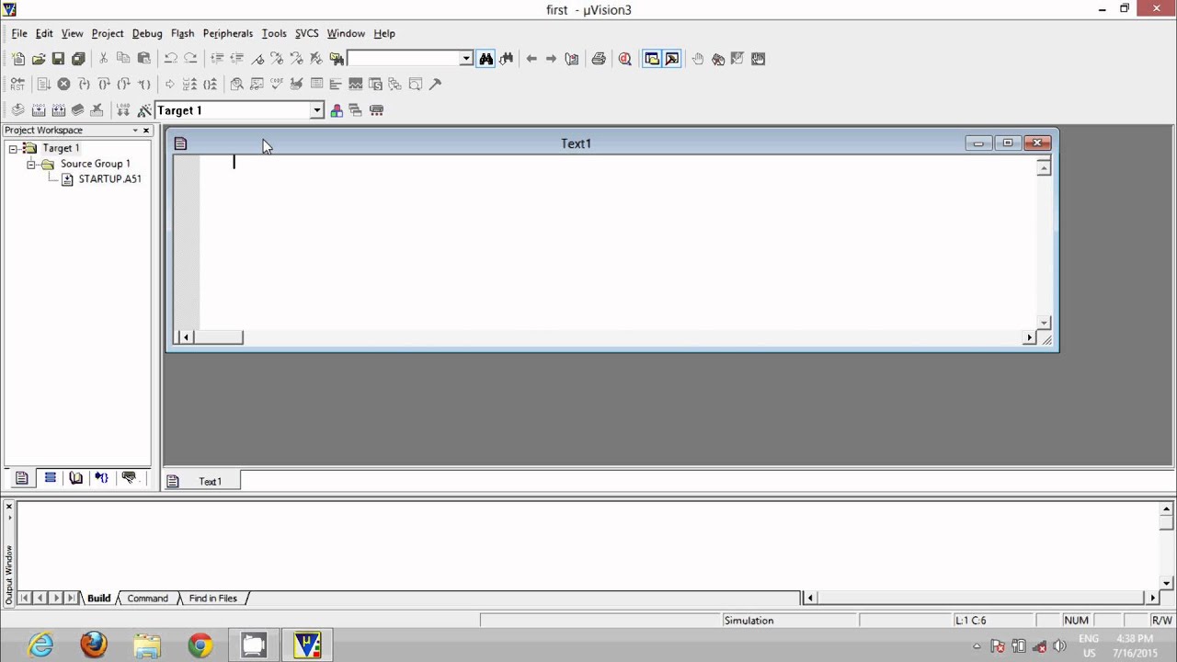Click the New file icon
Screen dimensions: 1177x662
[x=18, y=59]
